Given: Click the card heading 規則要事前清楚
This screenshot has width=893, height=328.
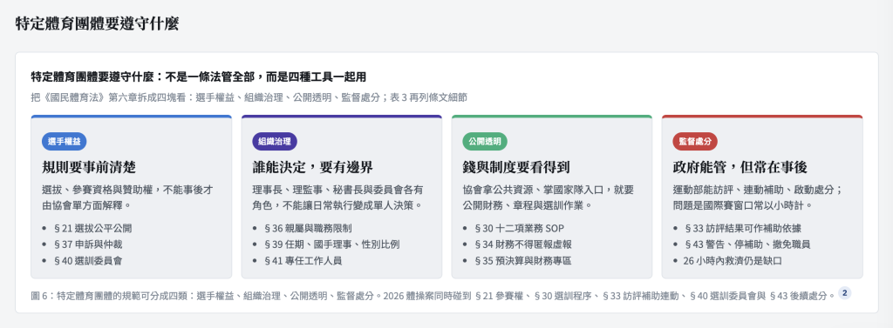Looking at the screenshot, I should point(89,167).
